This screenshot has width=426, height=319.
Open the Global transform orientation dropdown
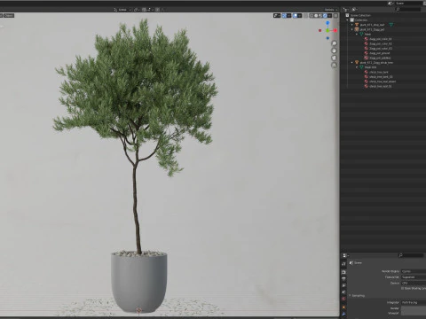coord(122,10)
